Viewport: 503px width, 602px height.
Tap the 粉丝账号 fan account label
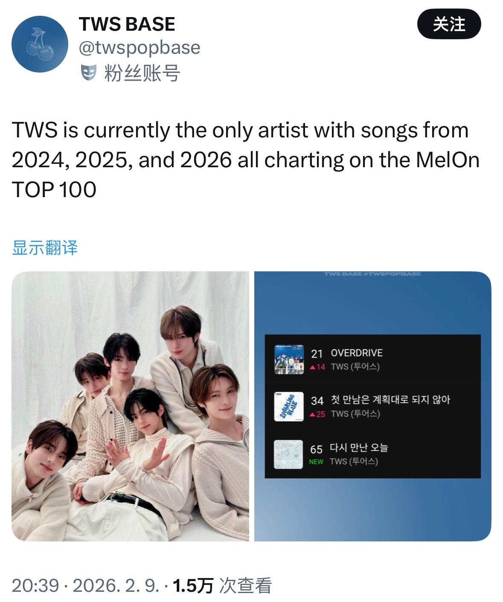pos(142,73)
